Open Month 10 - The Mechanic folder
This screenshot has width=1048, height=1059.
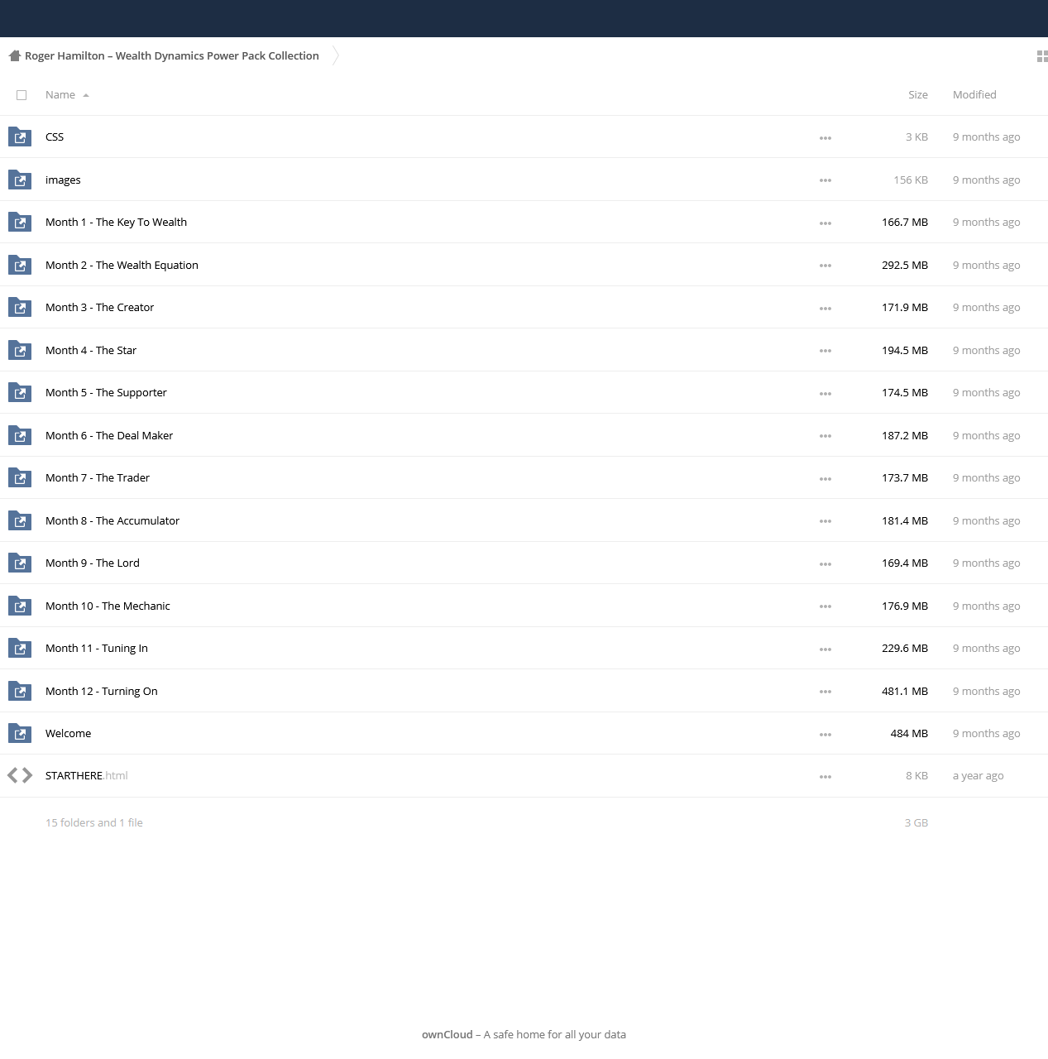pos(108,606)
